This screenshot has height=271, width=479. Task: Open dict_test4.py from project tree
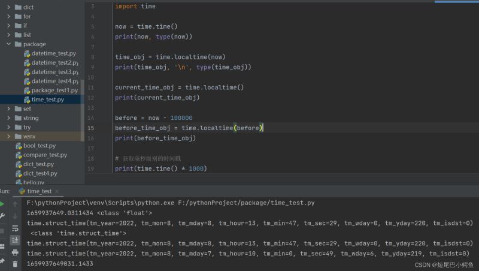point(40,173)
